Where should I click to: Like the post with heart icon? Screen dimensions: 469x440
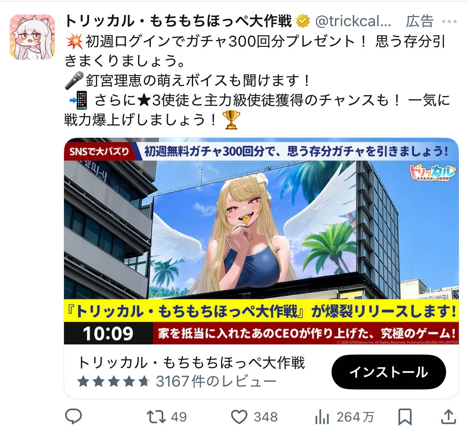[239, 417]
